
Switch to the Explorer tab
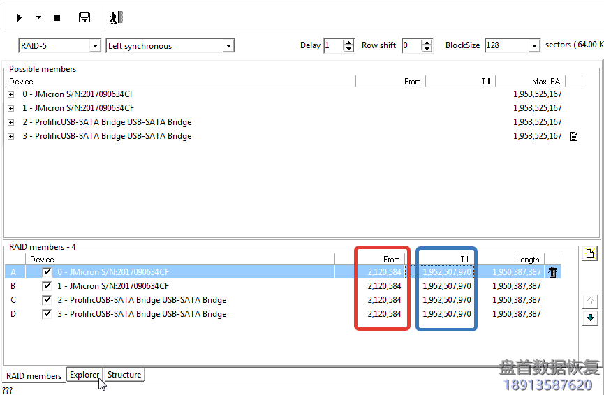[84, 375]
